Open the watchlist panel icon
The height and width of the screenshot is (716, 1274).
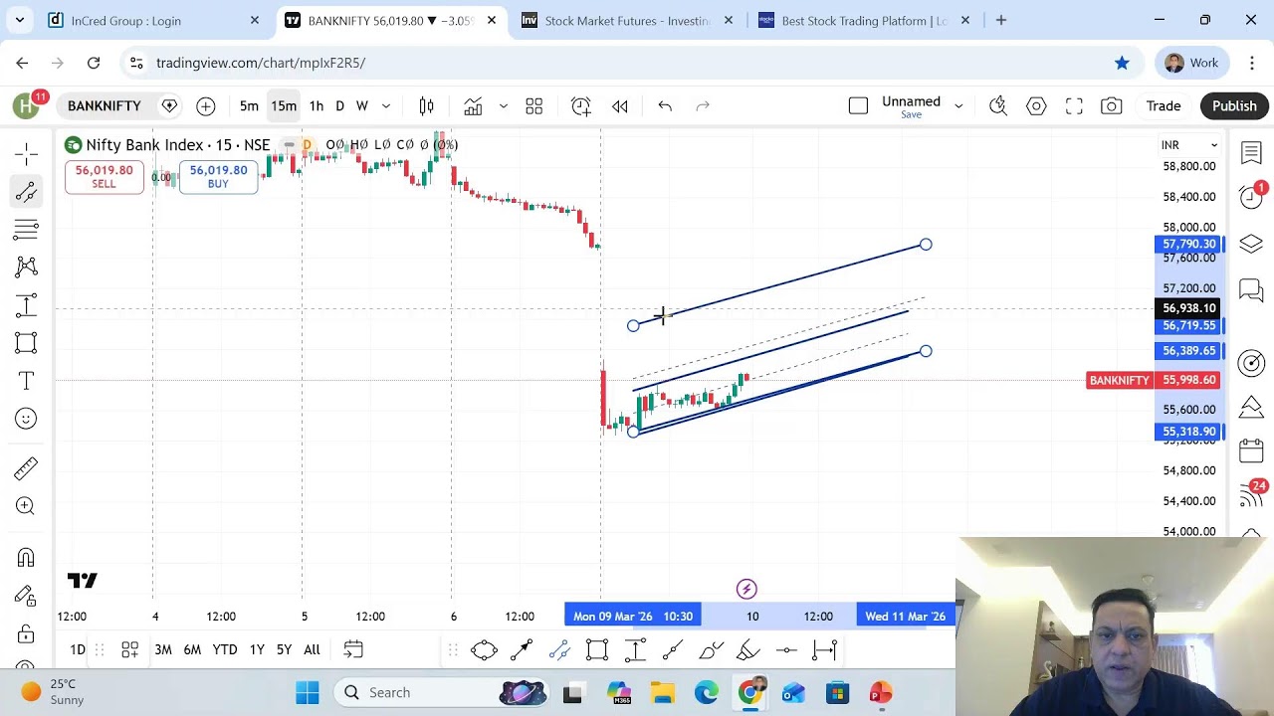tap(1251, 153)
